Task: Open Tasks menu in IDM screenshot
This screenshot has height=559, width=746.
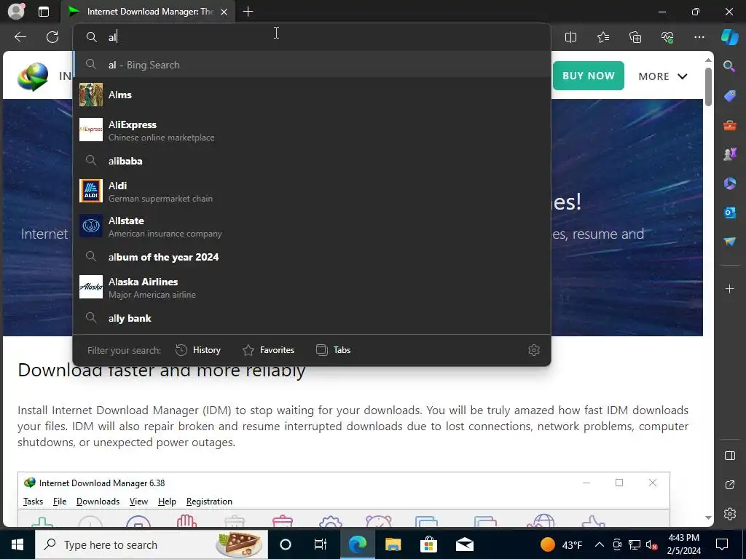Action: [x=33, y=501]
